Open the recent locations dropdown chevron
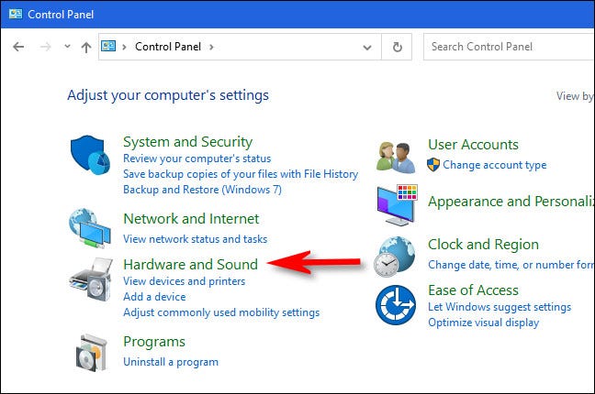The width and height of the screenshot is (595, 394). click(x=64, y=47)
